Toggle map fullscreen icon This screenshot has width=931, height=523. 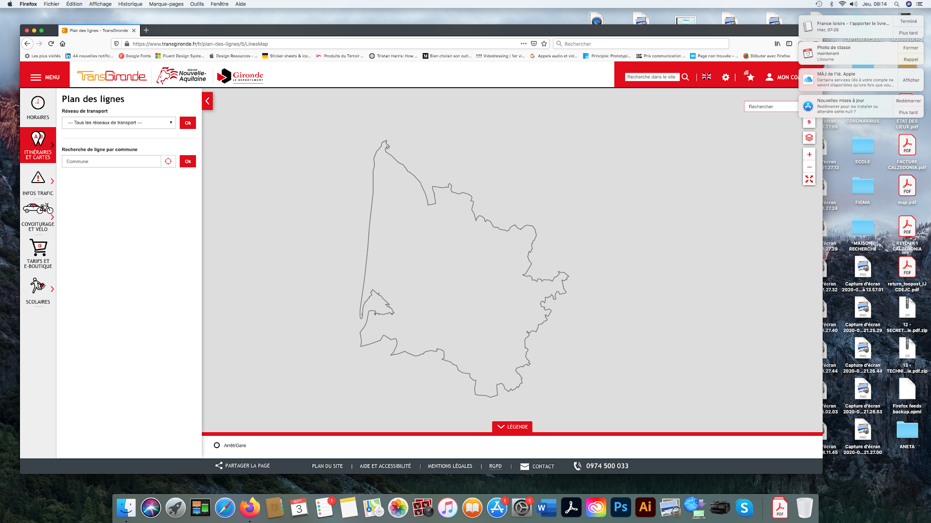809,179
